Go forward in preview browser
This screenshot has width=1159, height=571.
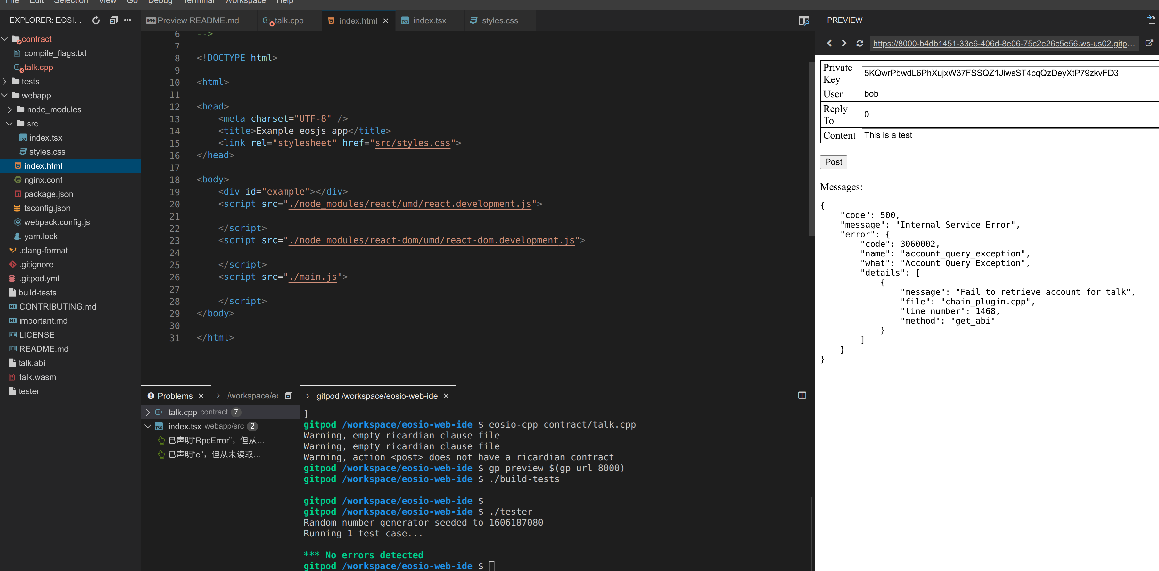(844, 43)
